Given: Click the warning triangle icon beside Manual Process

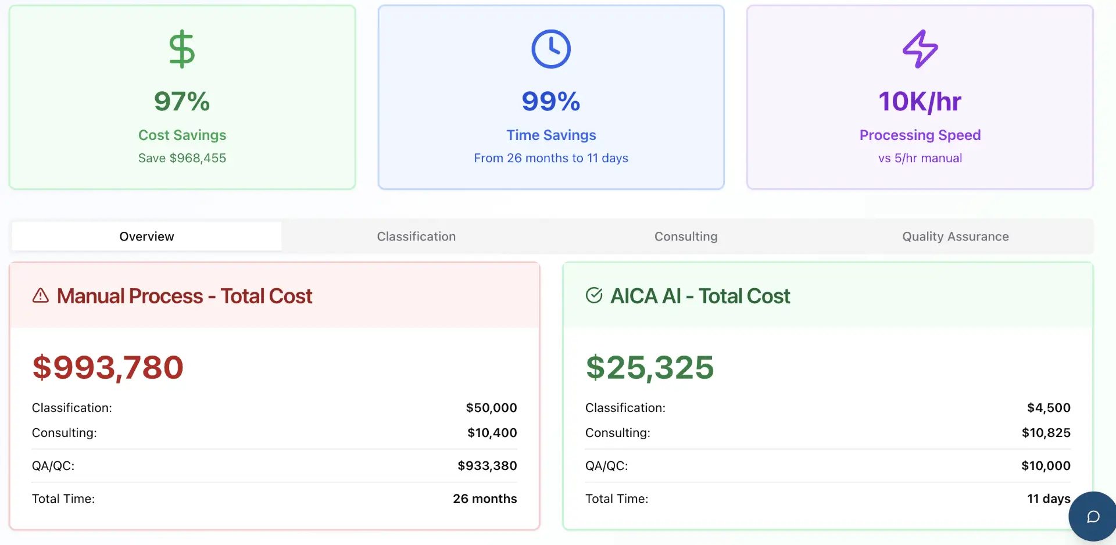Looking at the screenshot, I should tap(41, 296).
